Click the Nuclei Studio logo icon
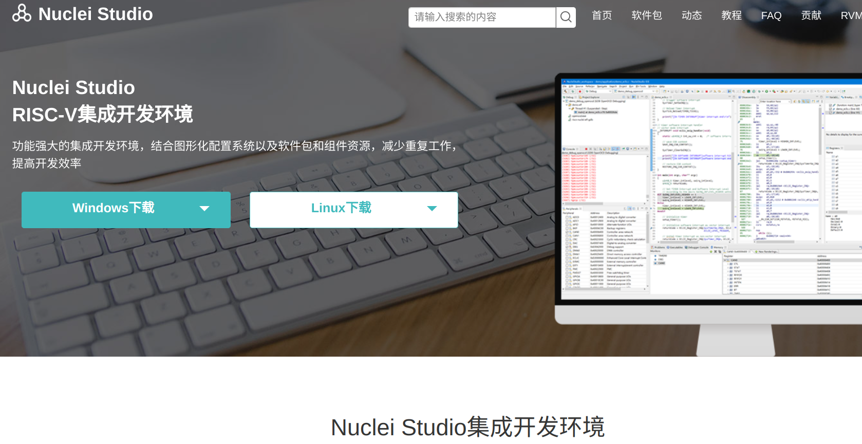The height and width of the screenshot is (444, 862). [22, 13]
